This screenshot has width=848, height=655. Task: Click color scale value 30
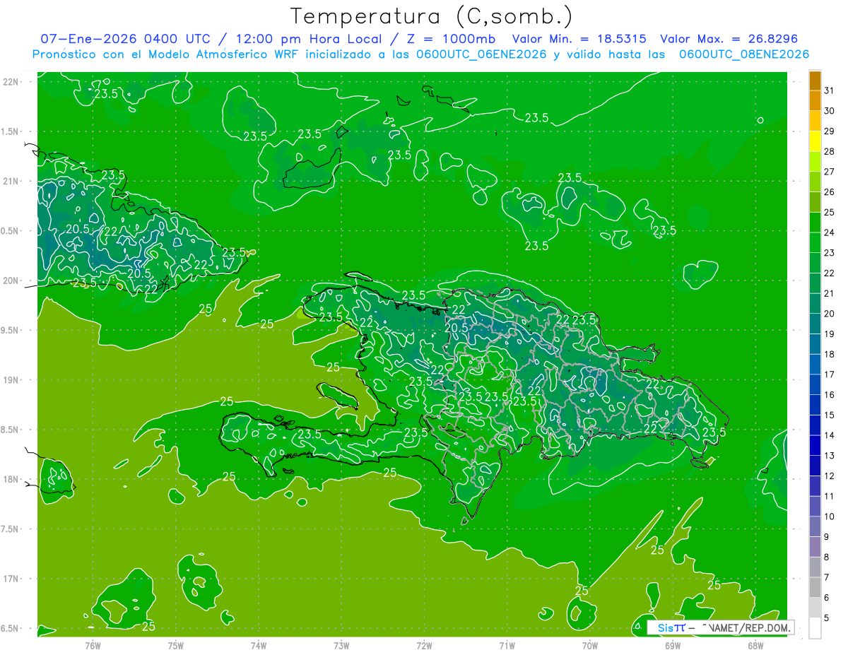point(829,110)
